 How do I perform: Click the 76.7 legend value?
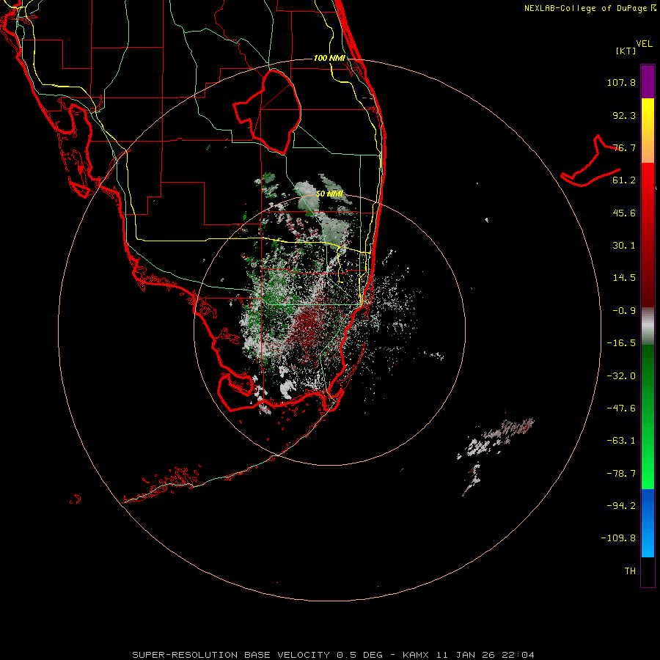click(x=624, y=147)
